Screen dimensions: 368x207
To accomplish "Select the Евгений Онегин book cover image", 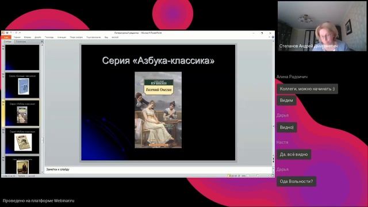I will tap(158, 110).
